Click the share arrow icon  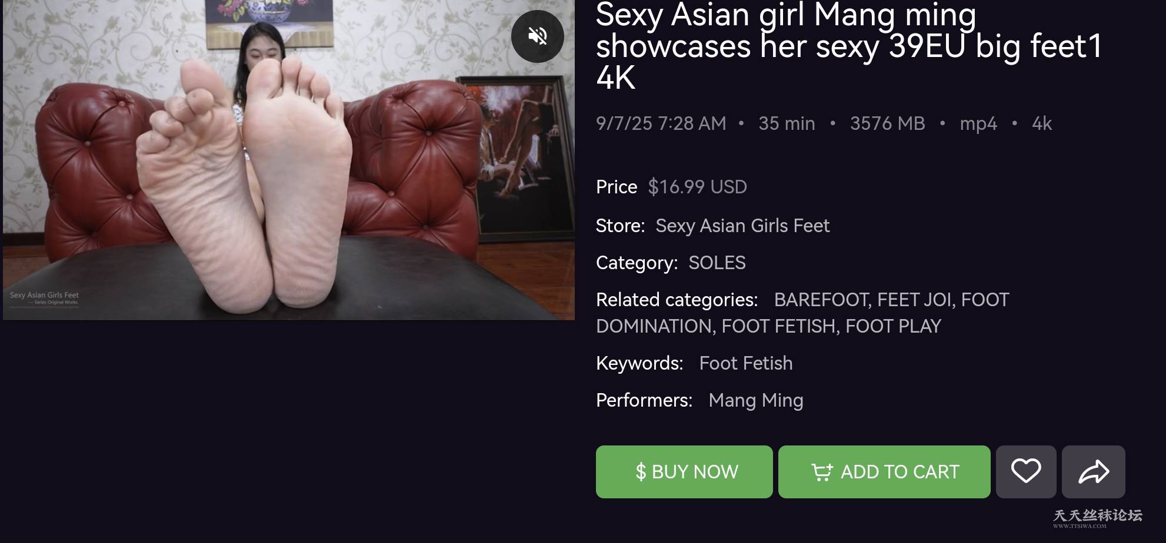[1093, 471]
